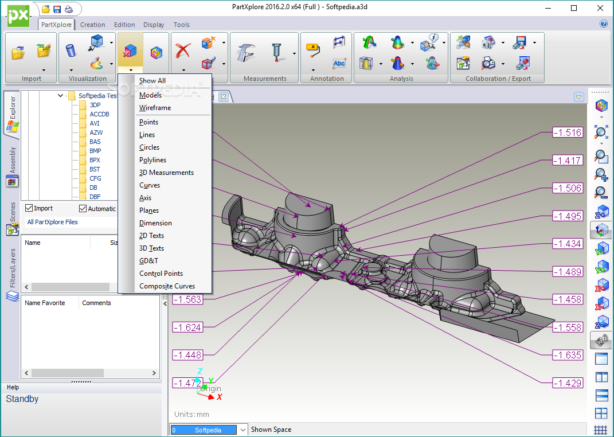Select the Z- view cube

point(601,322)
